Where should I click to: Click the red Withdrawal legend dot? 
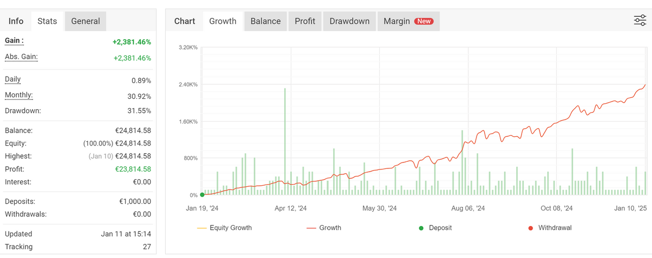click(530, 228)
